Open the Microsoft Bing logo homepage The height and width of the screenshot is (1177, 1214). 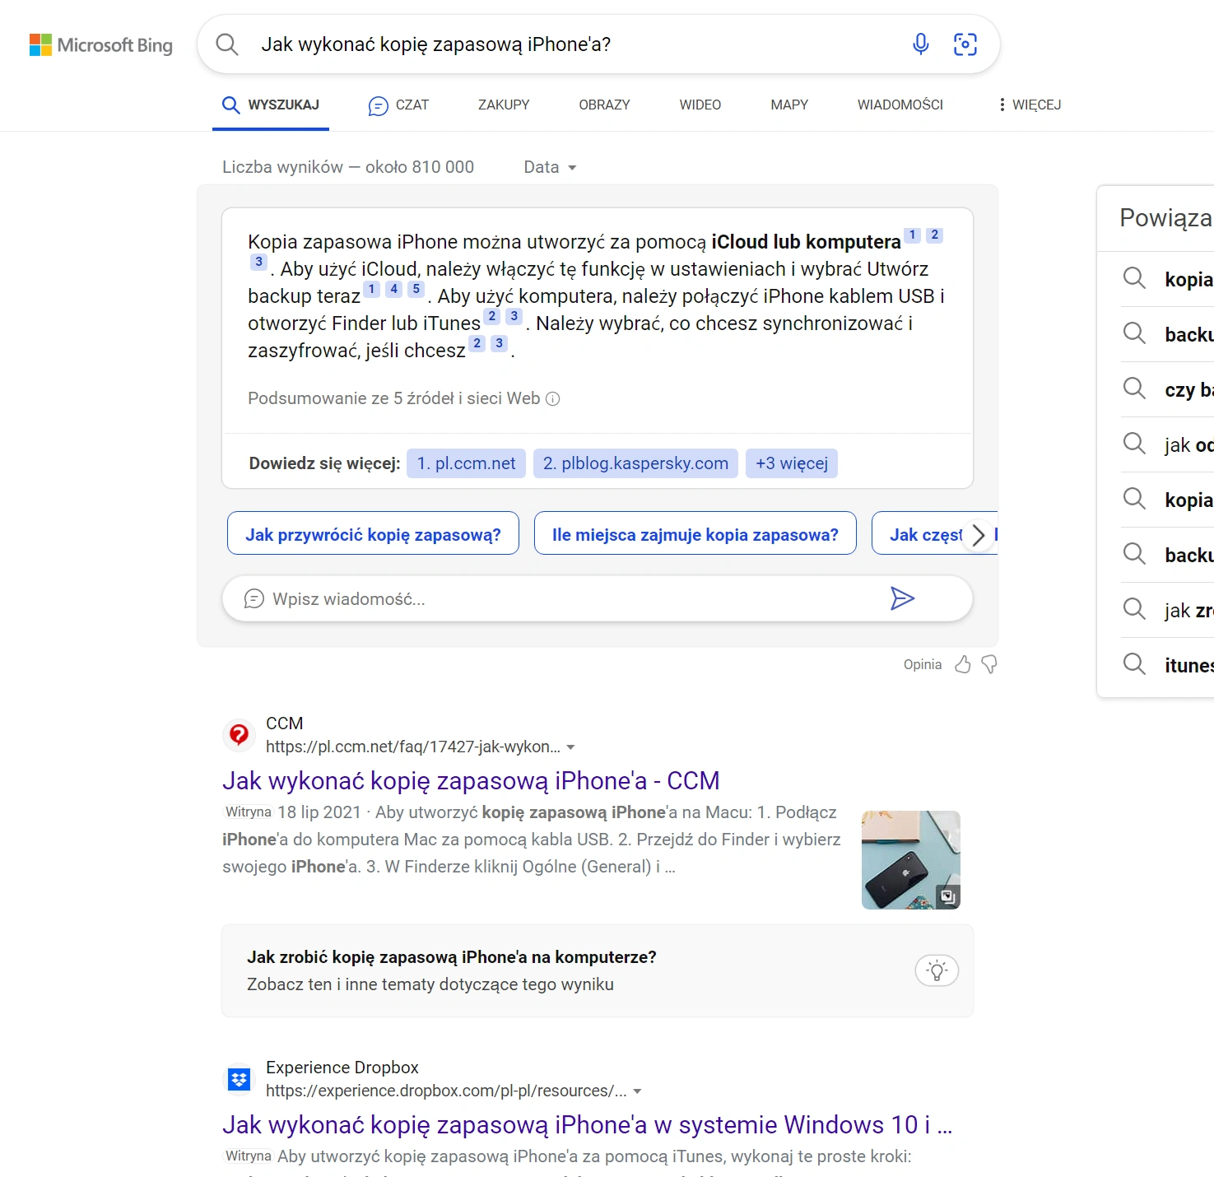pos(101,44)
